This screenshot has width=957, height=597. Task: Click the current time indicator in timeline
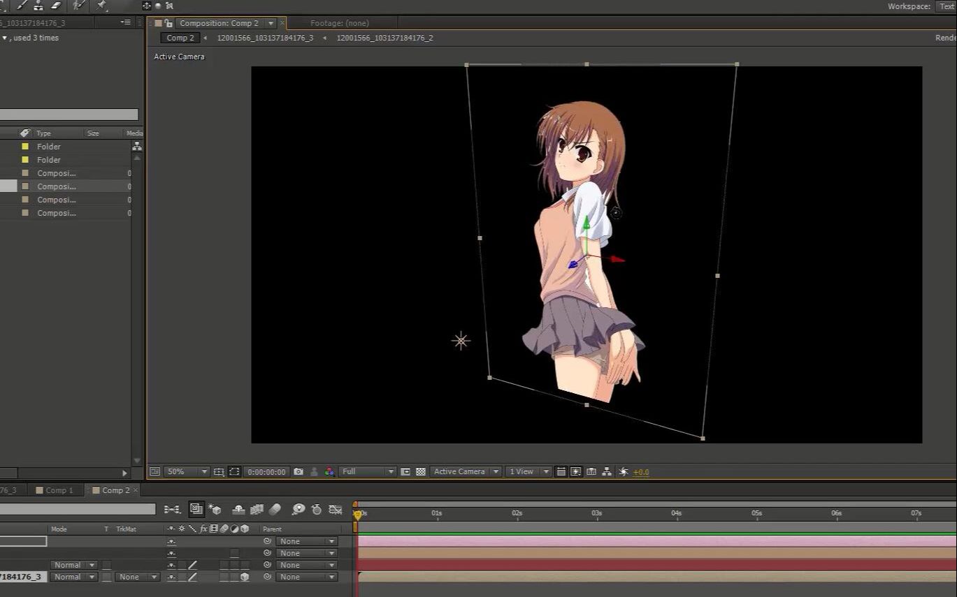tap(358, 515)
